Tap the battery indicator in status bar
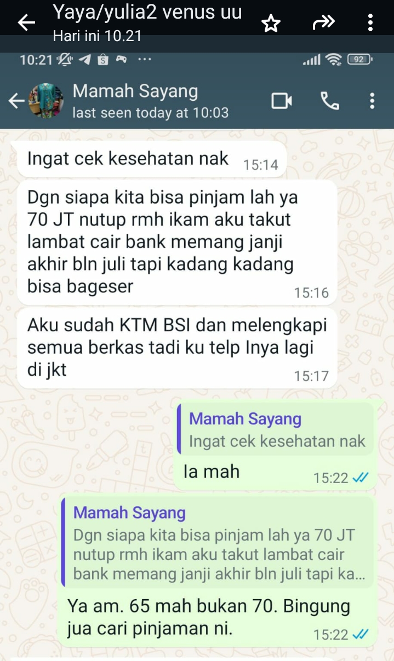This screenshot has height=661, width=394. coord(361,59)
